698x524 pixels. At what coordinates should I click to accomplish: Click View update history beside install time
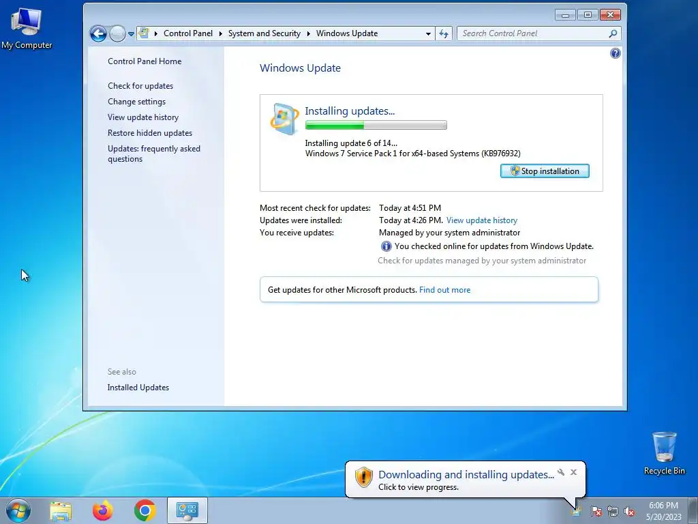point(482,220)
